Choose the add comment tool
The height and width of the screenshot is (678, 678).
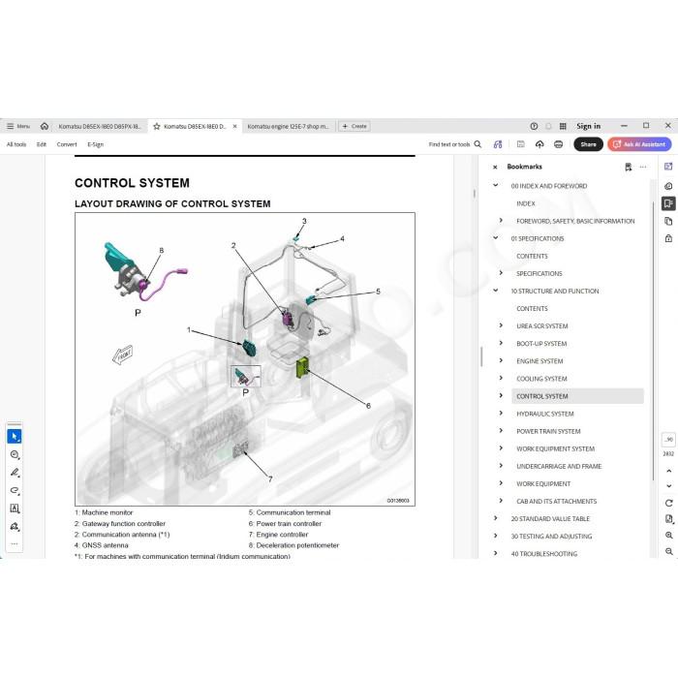coord(15,454)
